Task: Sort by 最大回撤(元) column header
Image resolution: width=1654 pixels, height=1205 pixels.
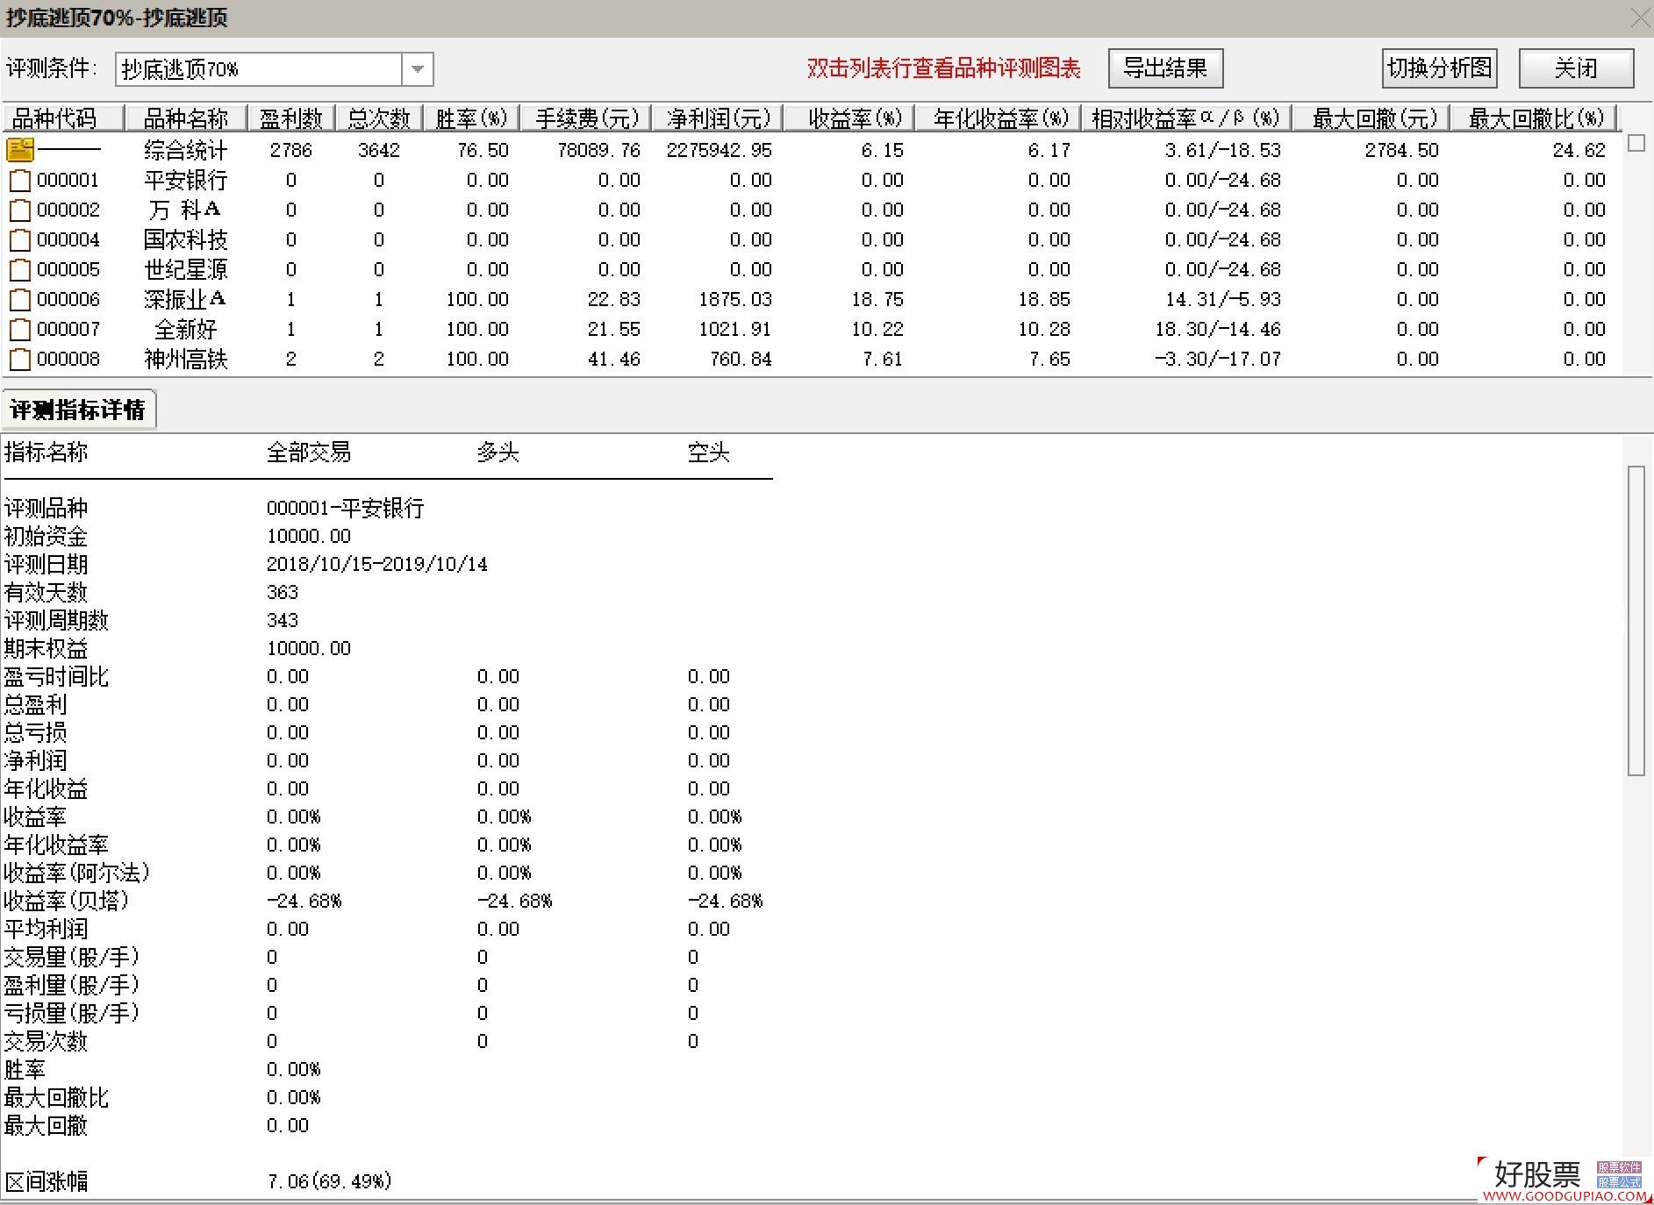Action: click(x=1371, y=118)
